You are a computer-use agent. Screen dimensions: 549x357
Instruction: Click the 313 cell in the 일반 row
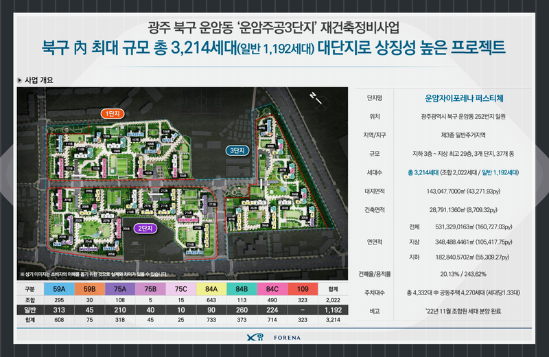(x=59, y=310)
